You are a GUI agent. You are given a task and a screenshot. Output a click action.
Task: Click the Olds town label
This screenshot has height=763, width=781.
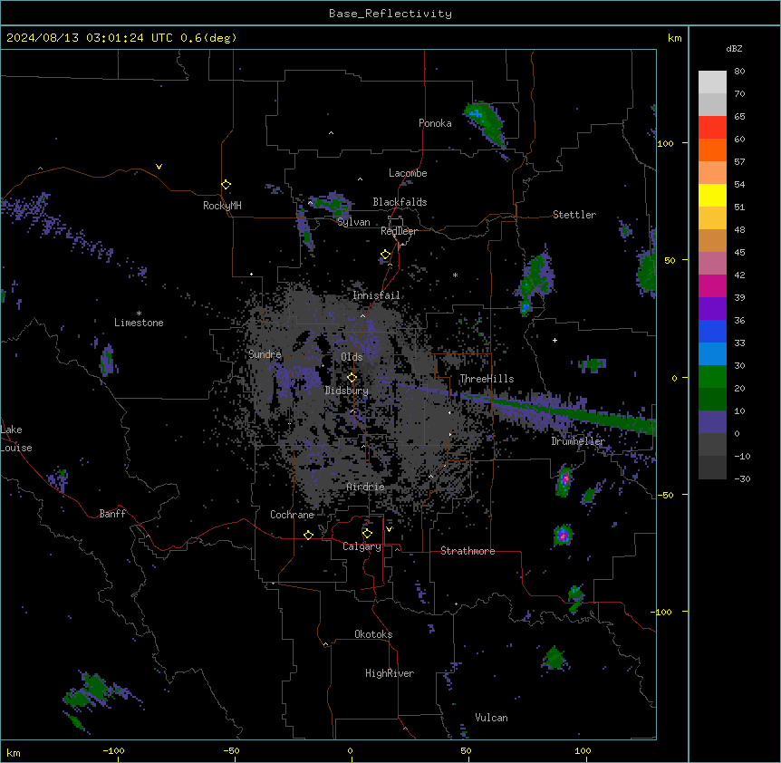coord(352,357)
